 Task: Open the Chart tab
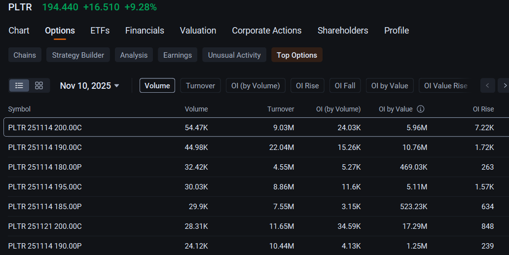click(x=19, y=31)
